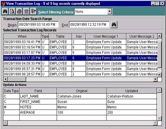Click Sample User Message in the 05:57:31 PM row
The height and width of the screenshot is (129, 166).
[x=142, y=69]
